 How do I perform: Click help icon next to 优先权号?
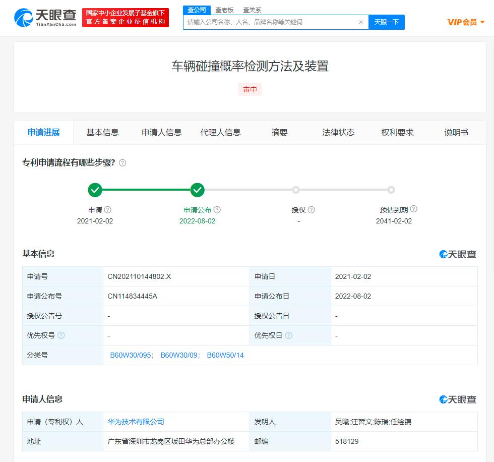(61, 335)
